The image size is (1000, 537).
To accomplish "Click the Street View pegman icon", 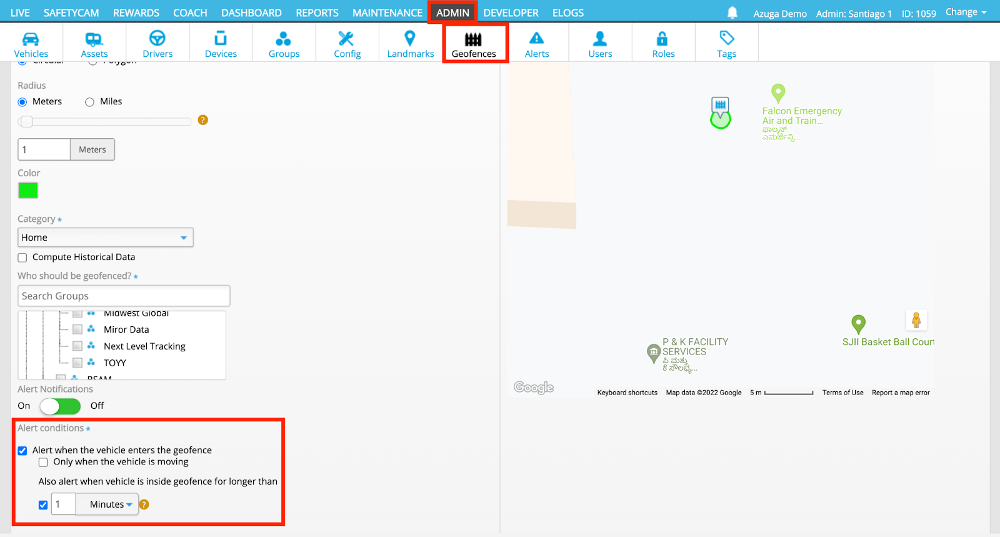I will click(x=916, y=320).
